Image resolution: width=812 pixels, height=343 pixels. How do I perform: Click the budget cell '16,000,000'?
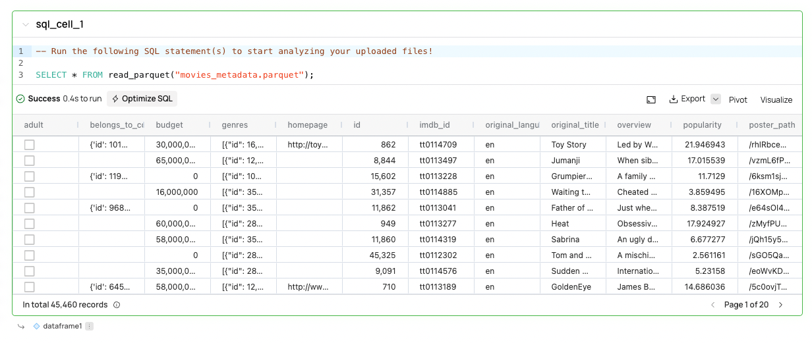coord(178,192)
